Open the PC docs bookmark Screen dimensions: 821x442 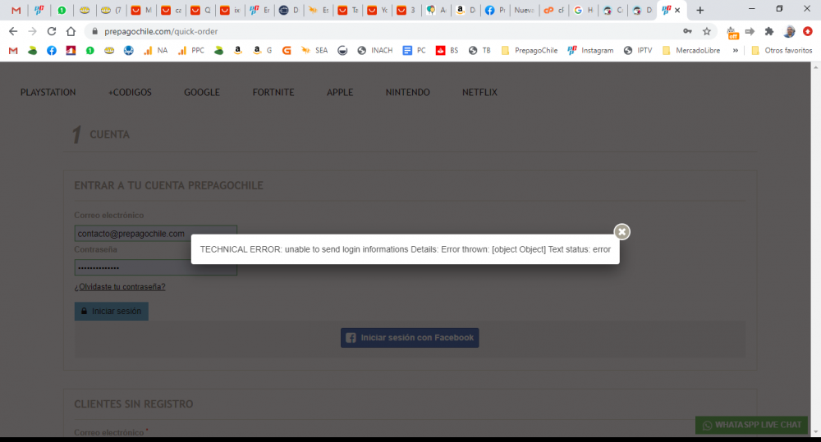[x=414, y=51]
